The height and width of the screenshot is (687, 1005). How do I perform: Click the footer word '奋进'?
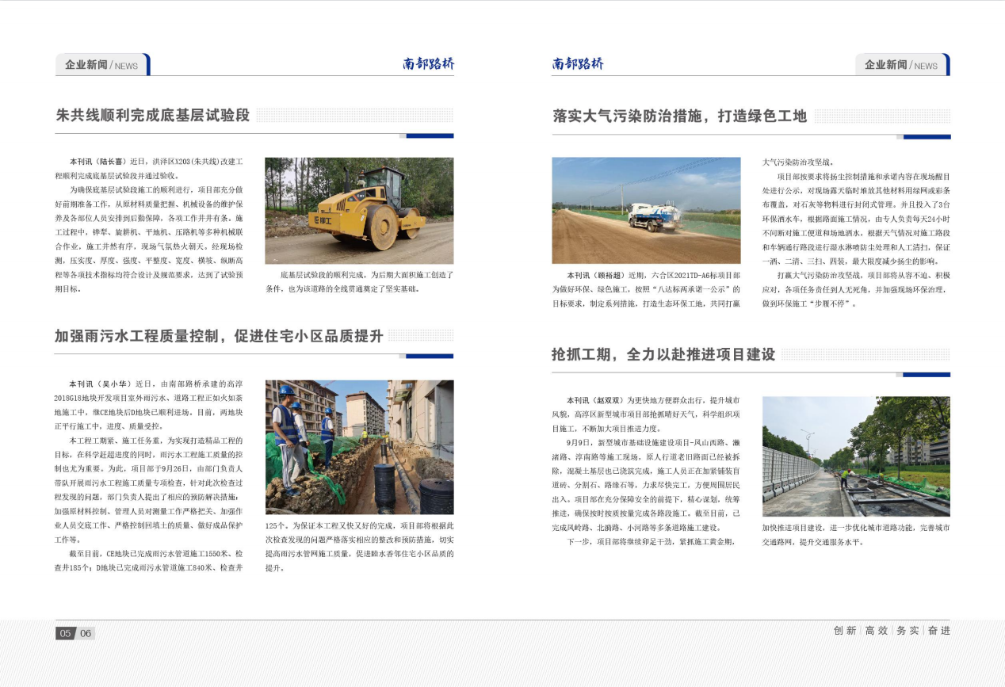938,631
